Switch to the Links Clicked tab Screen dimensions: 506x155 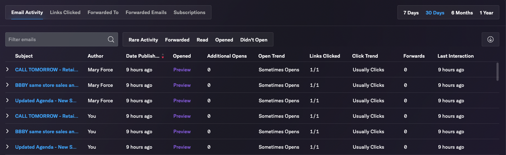pos(65,12)
